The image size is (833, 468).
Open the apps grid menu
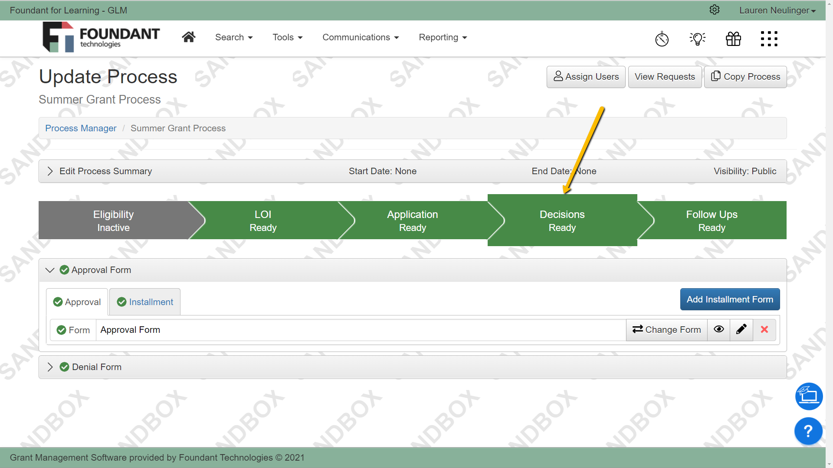pyautogui.click(x=769, y=39)
